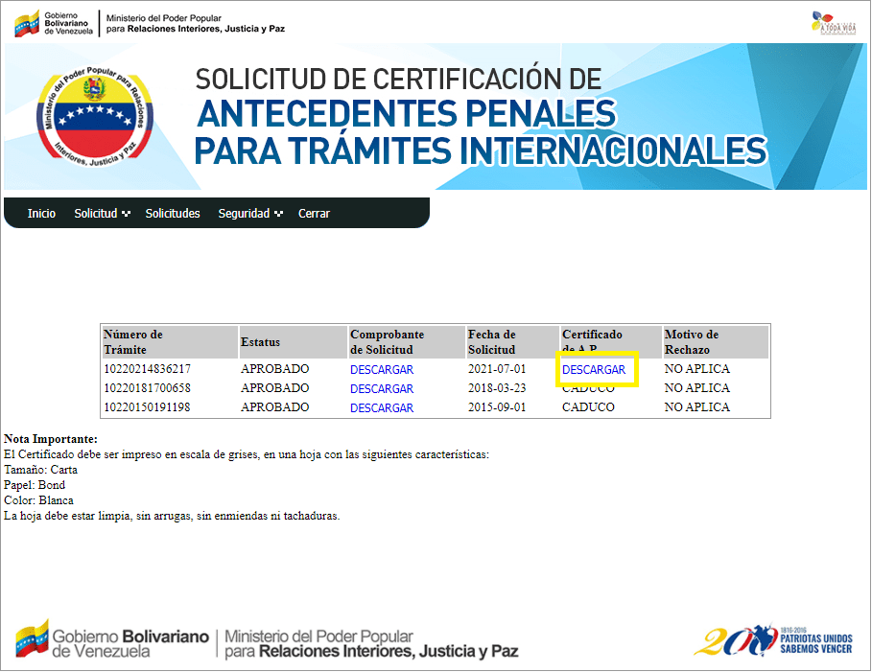
Task: Download the comprobante for the 2021-07-01 request
Action: tap(382, 370)
